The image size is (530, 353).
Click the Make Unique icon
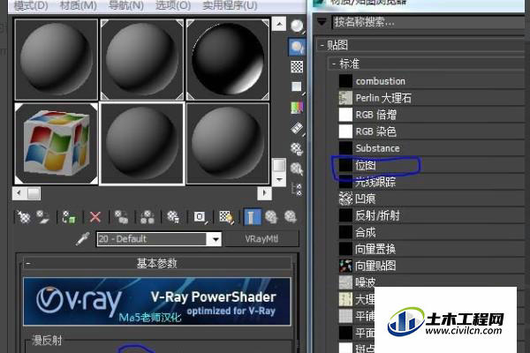[x=148, y=217]
